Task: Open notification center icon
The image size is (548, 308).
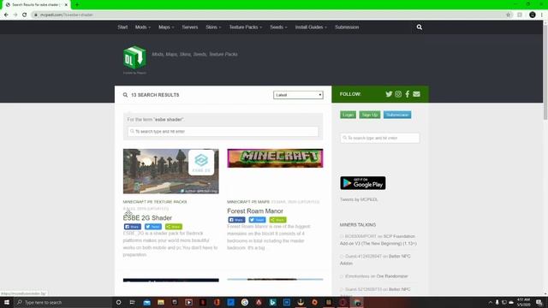Action: (539, 302)
